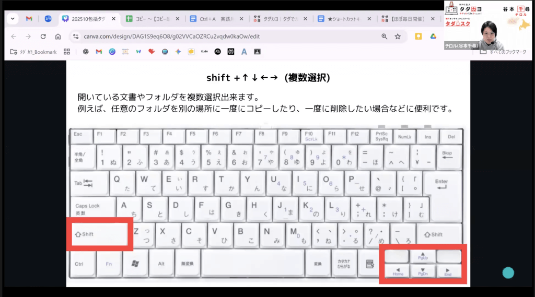Toggle the bookmark star for this page

398,37
